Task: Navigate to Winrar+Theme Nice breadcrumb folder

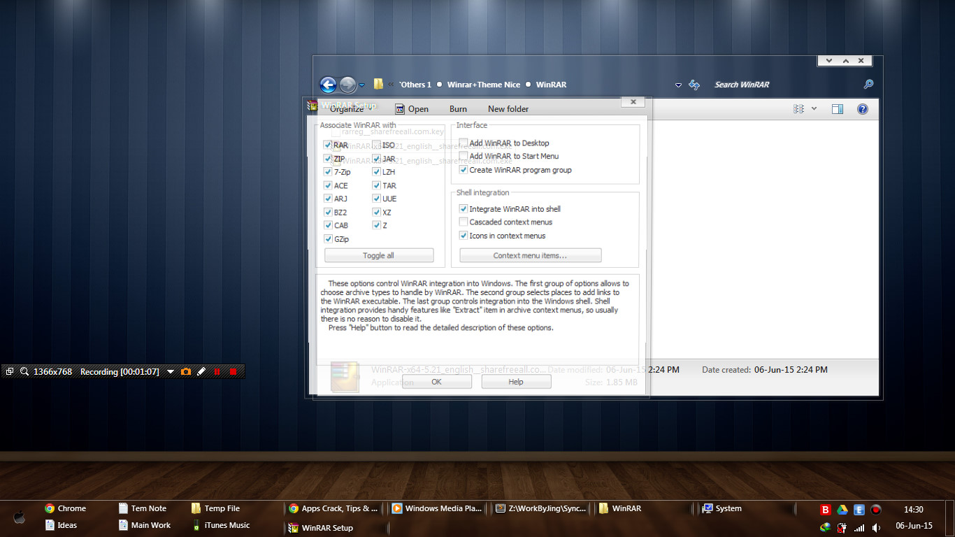Action: [x=484, y=85]
